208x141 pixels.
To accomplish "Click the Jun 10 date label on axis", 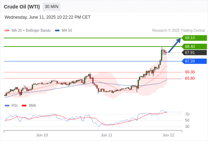I will tap(42, 135).
